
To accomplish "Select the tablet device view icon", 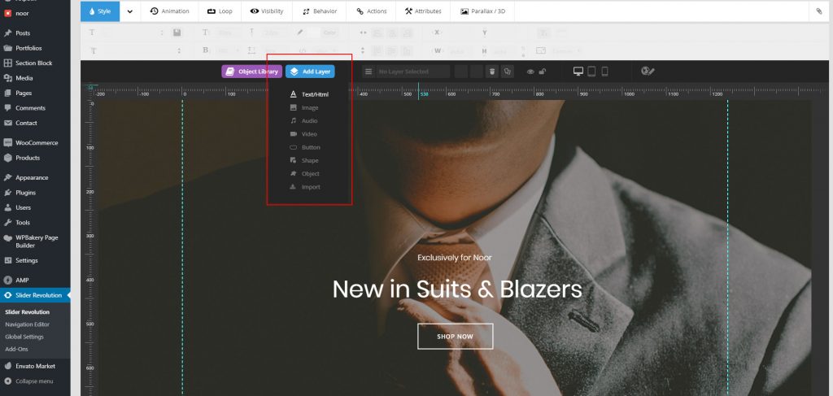I will point(591,71).
